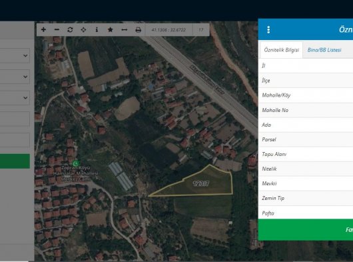This screenshot has width=353, height=262.
Task: Expand the second dropdown in left panel
Action: click(15, 77)
